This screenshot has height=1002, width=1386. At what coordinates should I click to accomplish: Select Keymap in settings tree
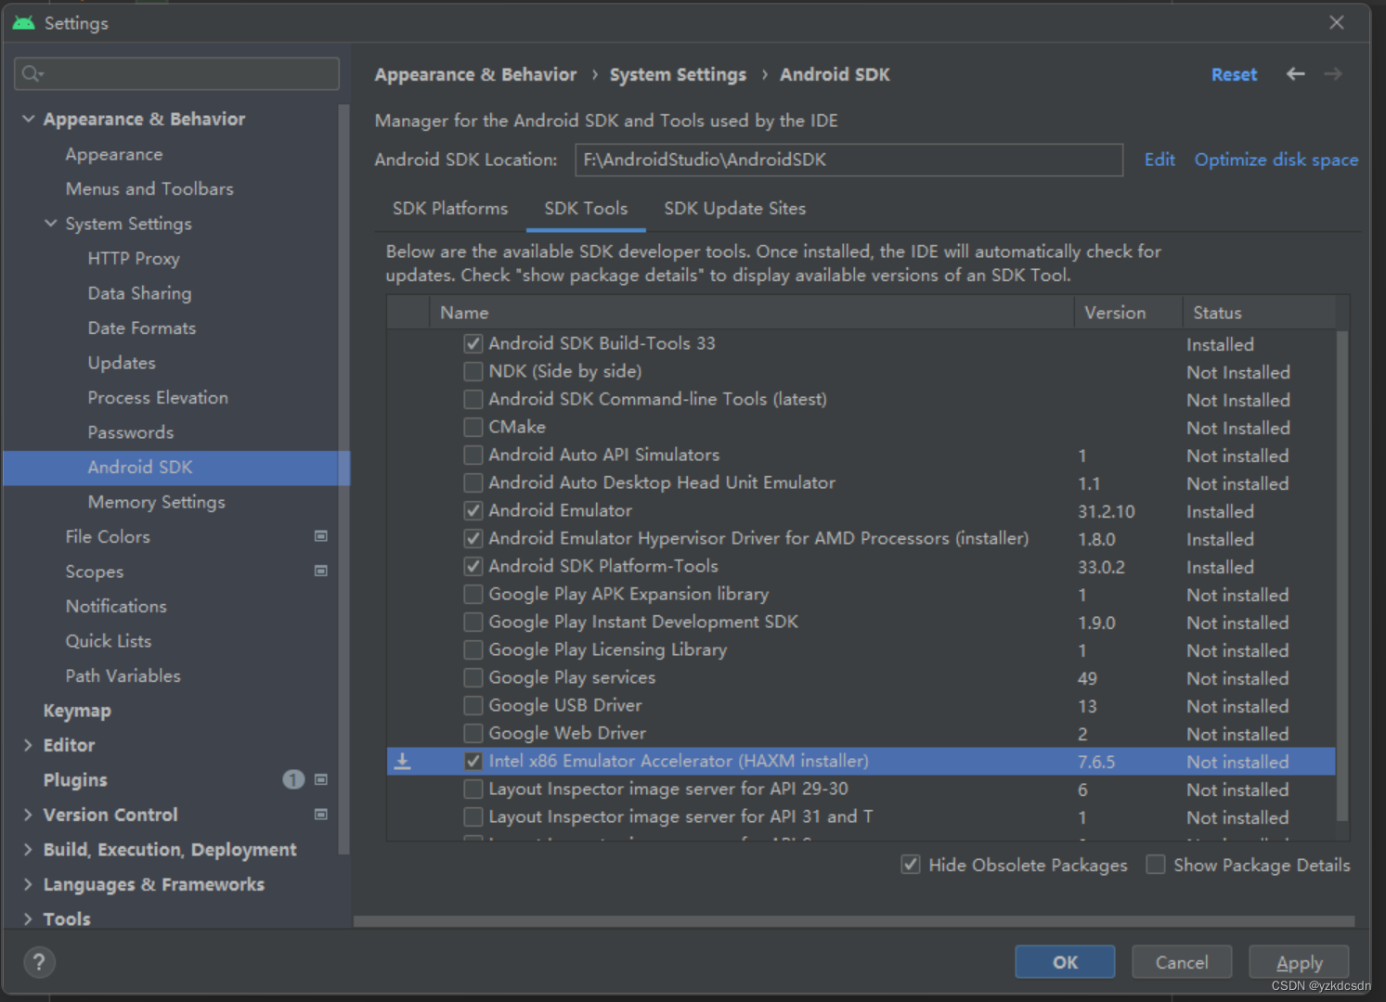pos(77,711)
